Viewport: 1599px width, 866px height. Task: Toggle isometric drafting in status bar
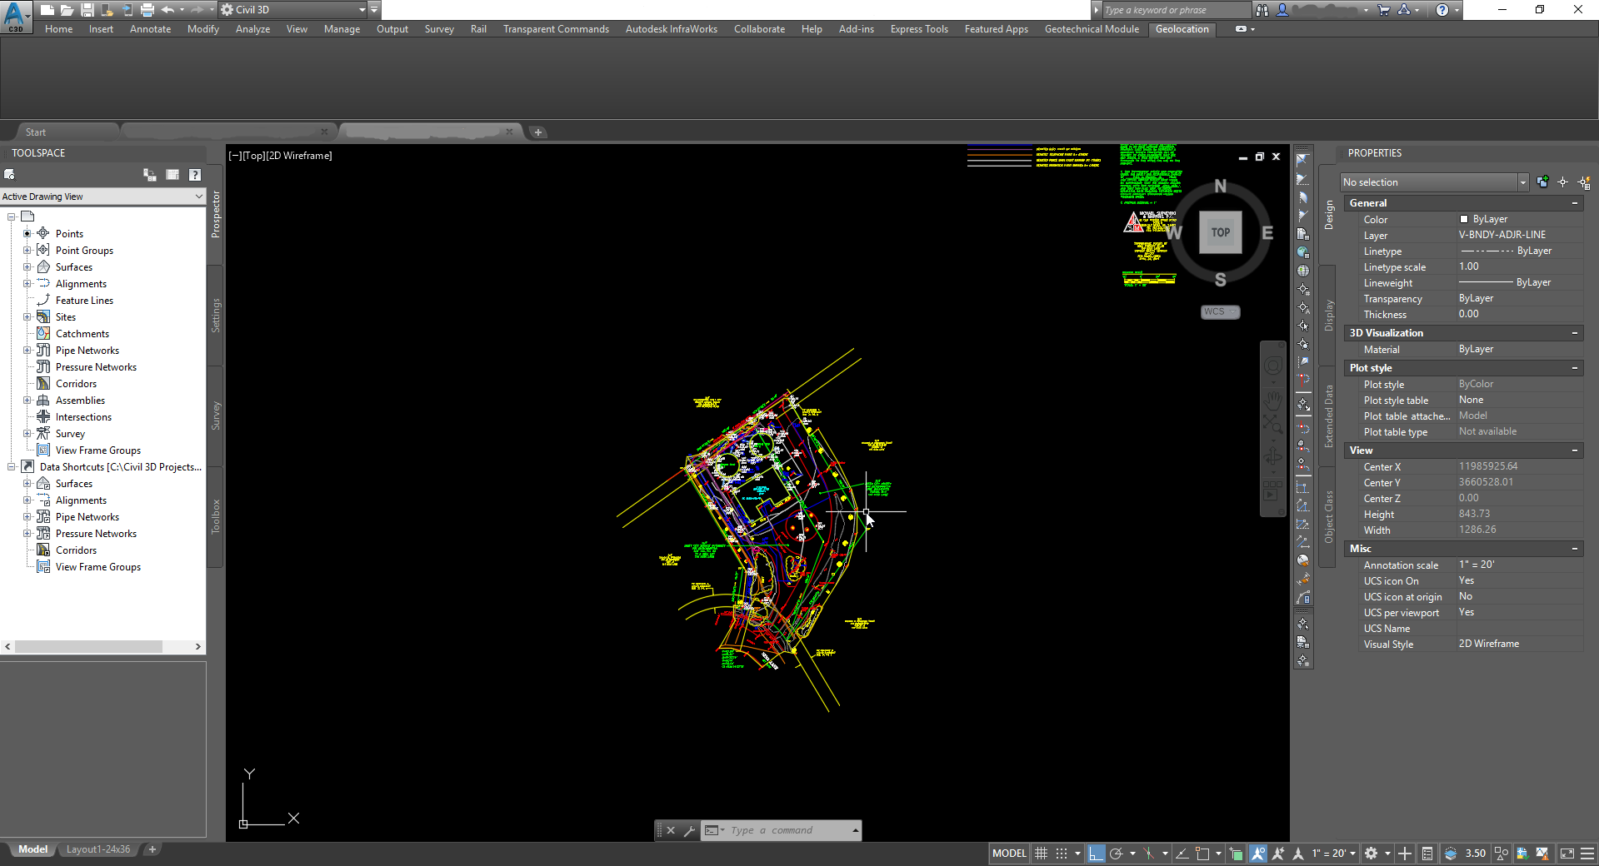(x=1149, y=854)
